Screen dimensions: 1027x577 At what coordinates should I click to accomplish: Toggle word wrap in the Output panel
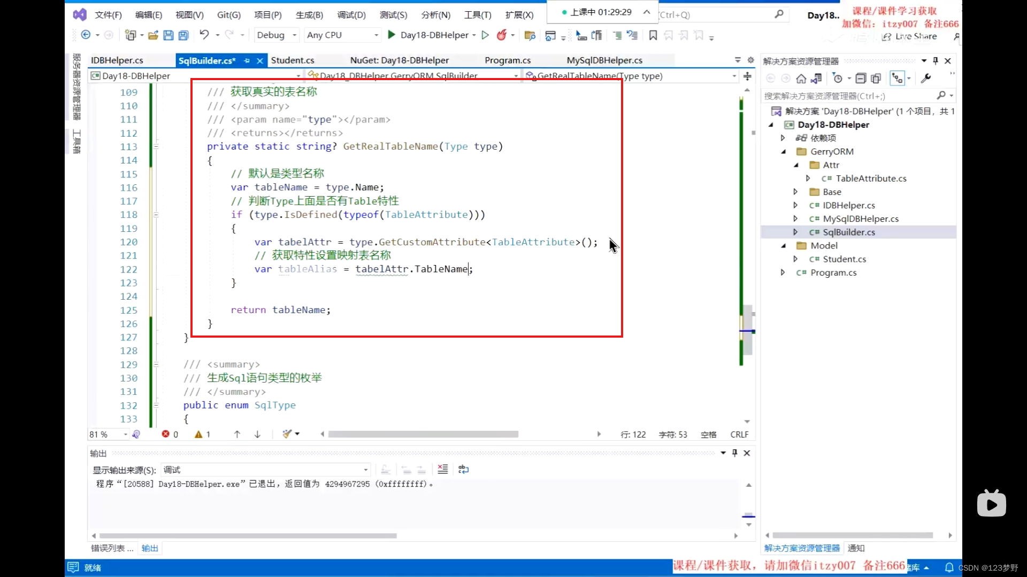[463, 469]
